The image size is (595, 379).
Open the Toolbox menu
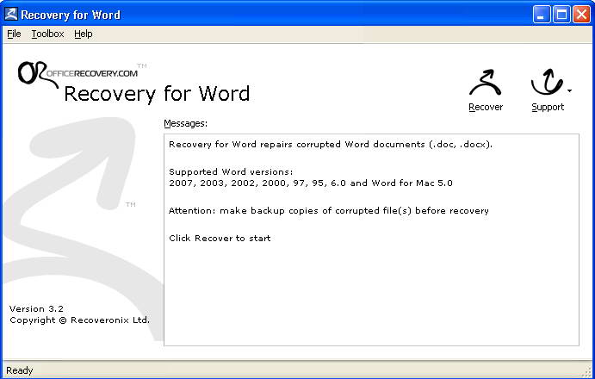(47, 34)
